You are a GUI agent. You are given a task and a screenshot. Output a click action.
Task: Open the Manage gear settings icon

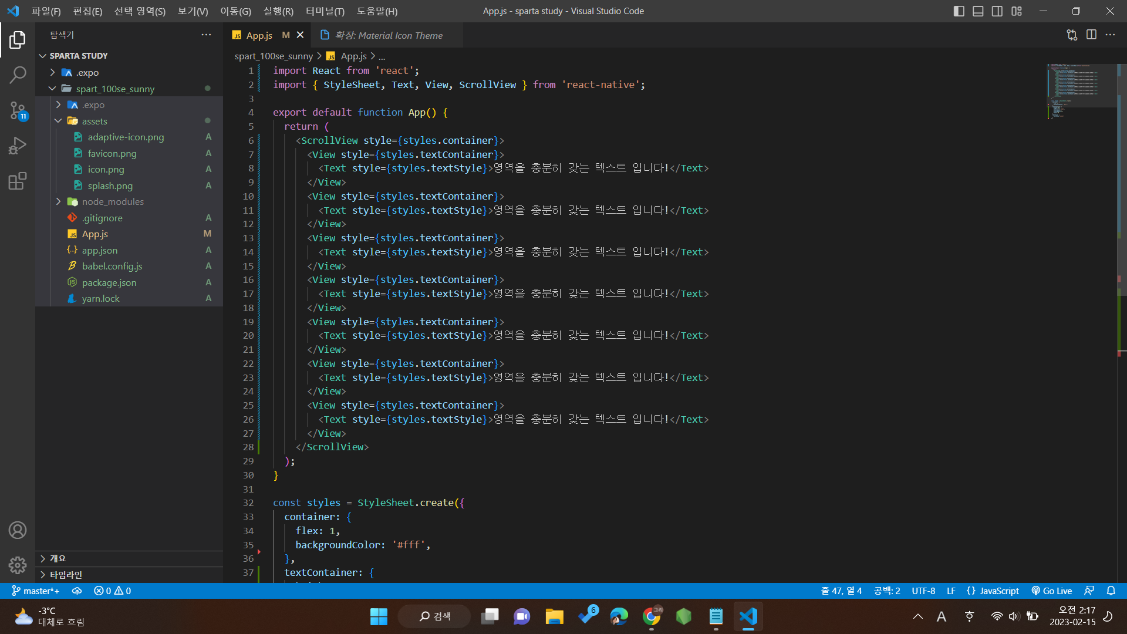[18, 565]
